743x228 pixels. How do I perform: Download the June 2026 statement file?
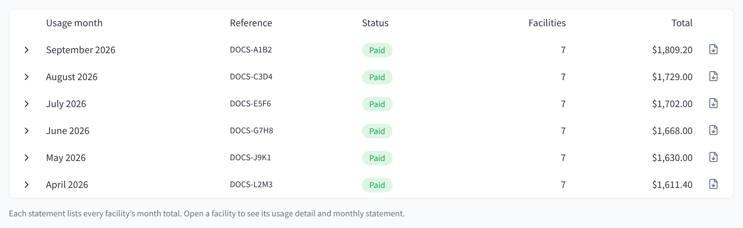713,130
